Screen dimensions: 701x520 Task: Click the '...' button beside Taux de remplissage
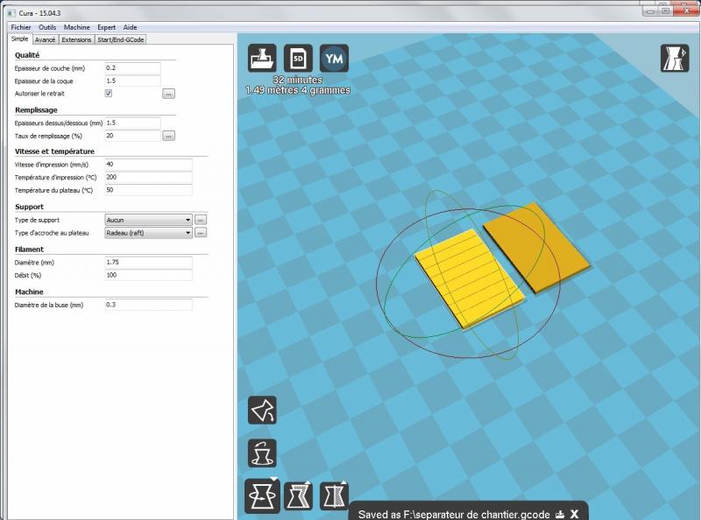168,136
